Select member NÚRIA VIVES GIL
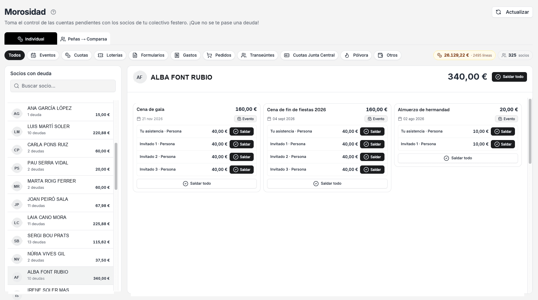The image size is (538, 300). point(60,257)
